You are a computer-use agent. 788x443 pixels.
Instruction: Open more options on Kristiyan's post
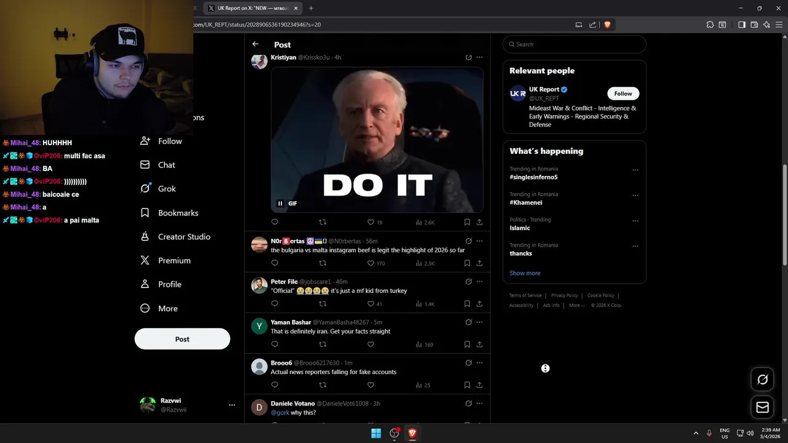pyautogui.click(x=480, y=57)
